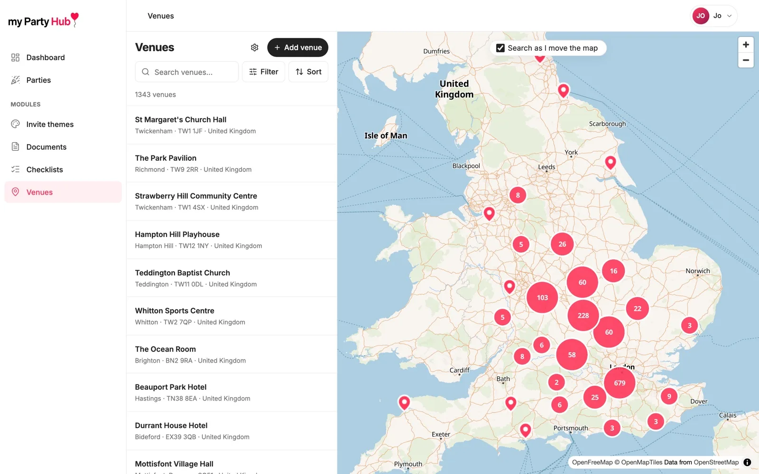
Task: Select Strawberry Hill Community Centre venue
Action: 231,201
